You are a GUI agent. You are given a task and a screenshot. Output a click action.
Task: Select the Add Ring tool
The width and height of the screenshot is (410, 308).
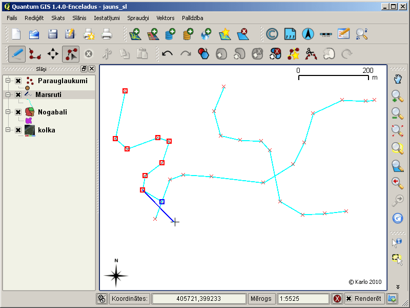click(x=221, y=54)
